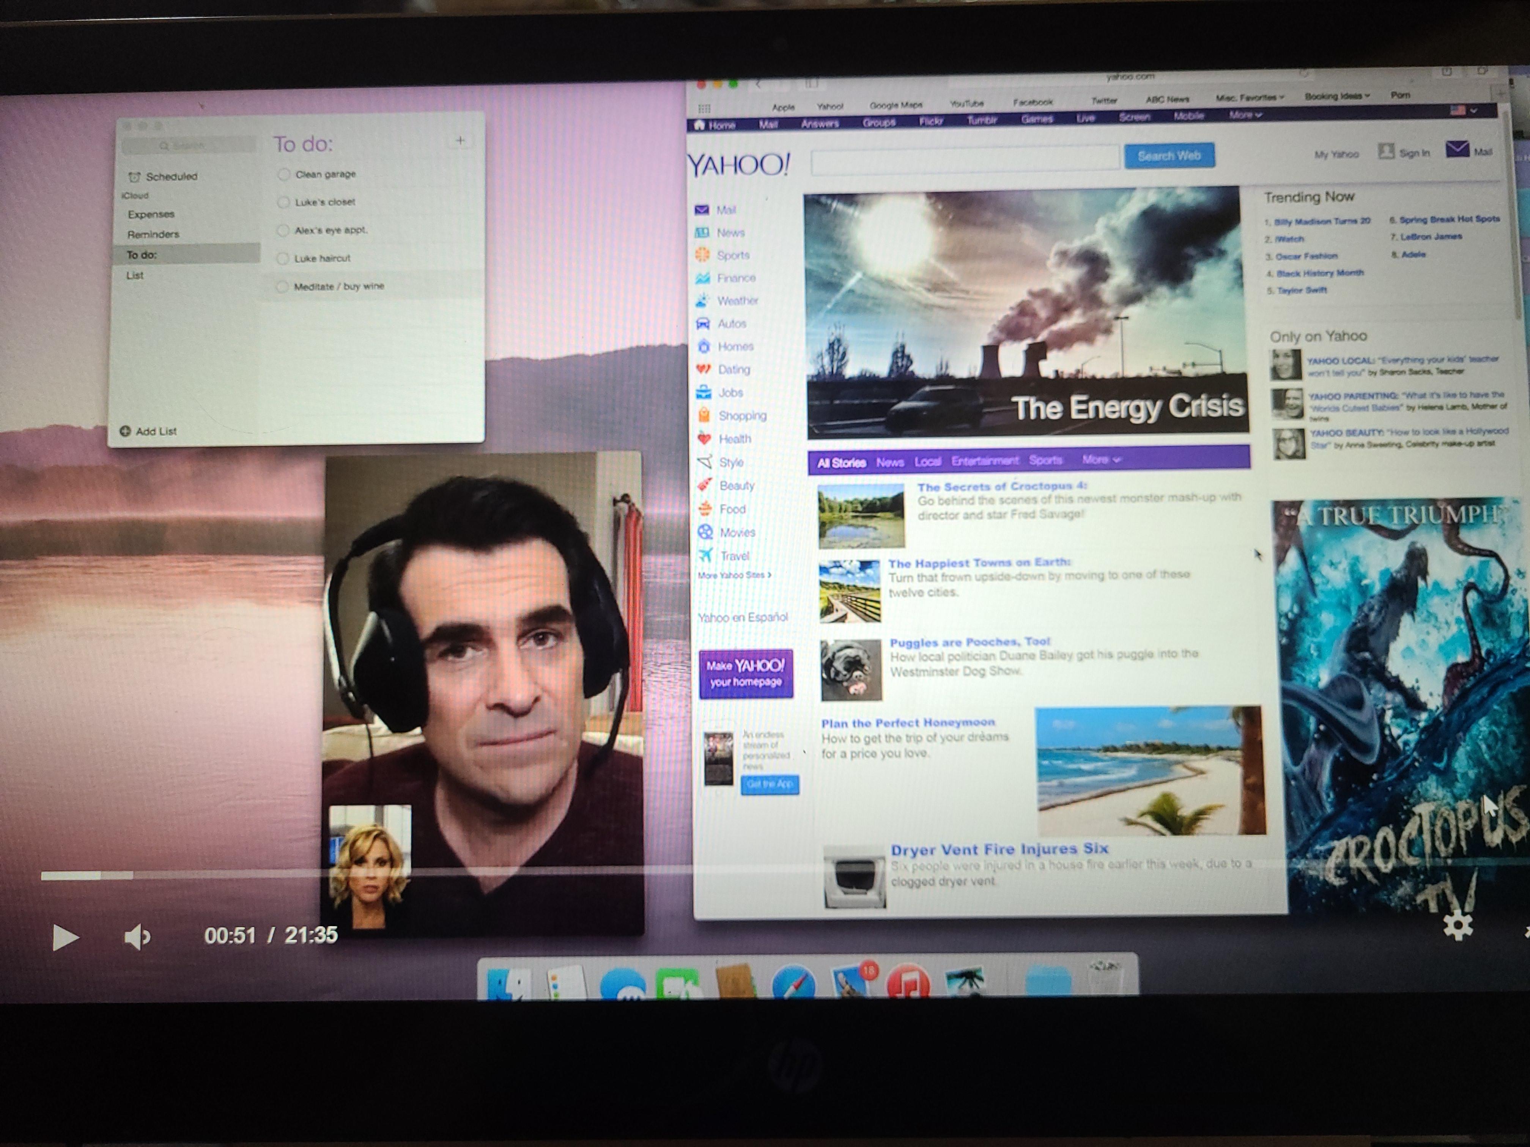Mute the video volume
The width and height of the screenshot is (1530, 1147).
pyautogui.click(x=137, y=938)
